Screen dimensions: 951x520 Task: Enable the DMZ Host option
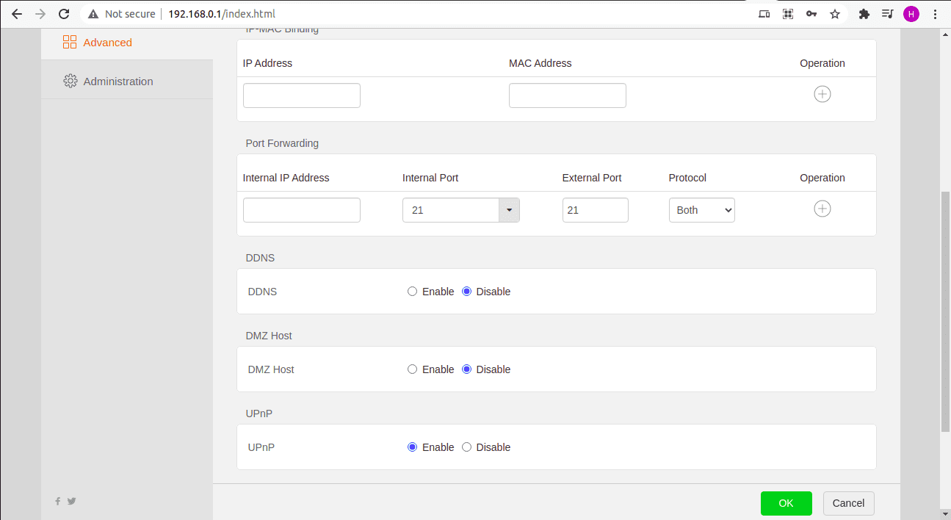(x=412, y=369)
